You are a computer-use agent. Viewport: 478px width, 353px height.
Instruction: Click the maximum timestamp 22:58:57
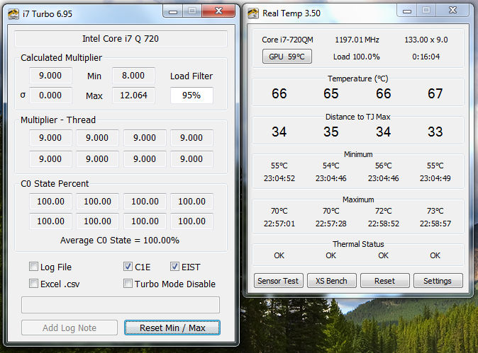pyautogui.click(x=435, y=224)
